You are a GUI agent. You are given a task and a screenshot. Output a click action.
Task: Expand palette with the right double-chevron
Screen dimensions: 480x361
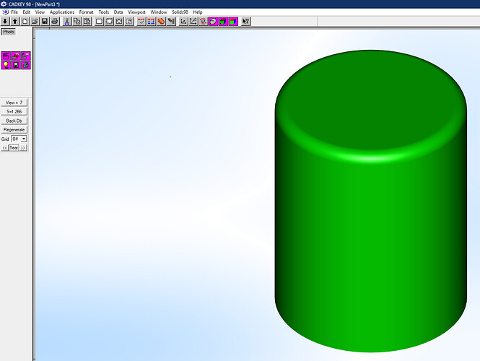point(23,148)
